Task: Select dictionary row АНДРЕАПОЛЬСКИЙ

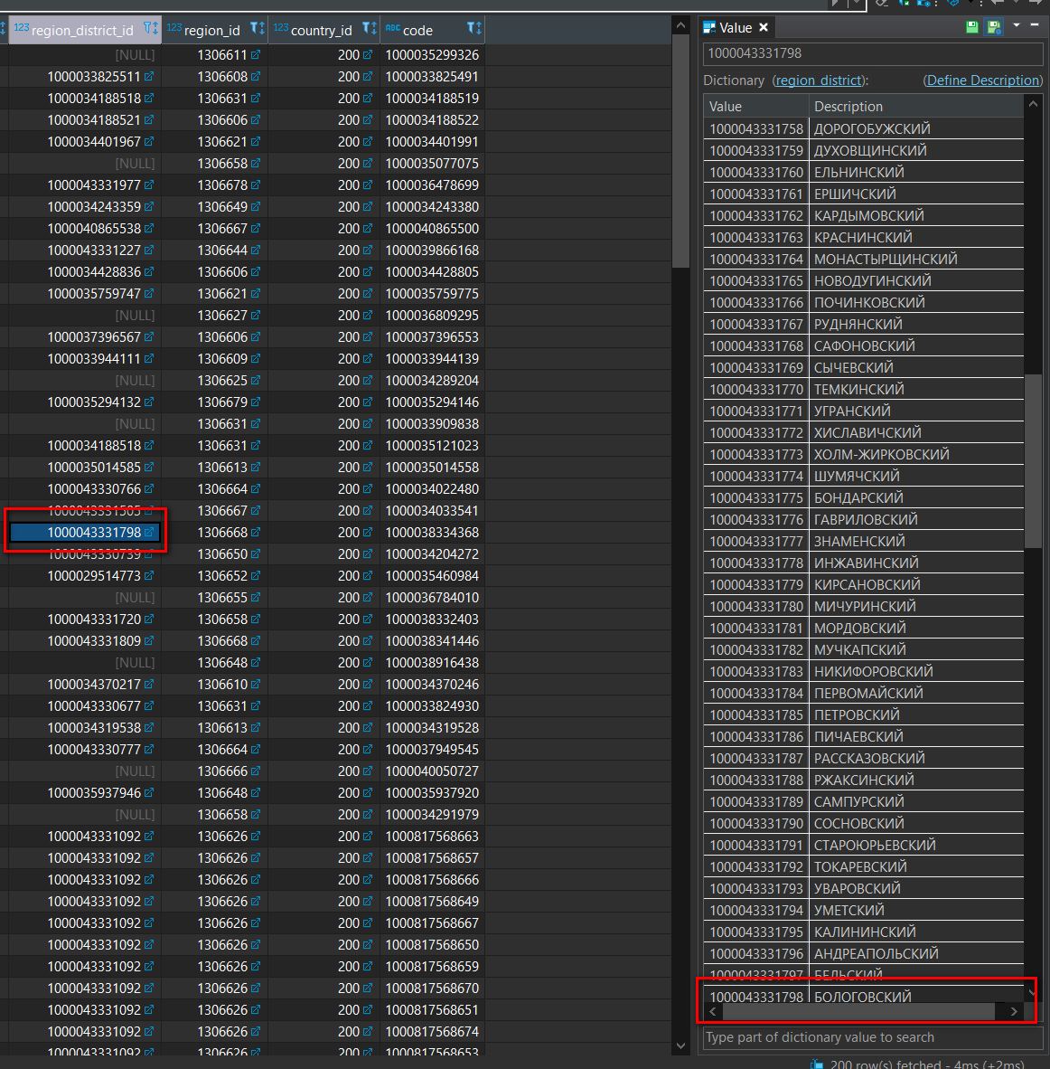Action: (x=863, y=953)
